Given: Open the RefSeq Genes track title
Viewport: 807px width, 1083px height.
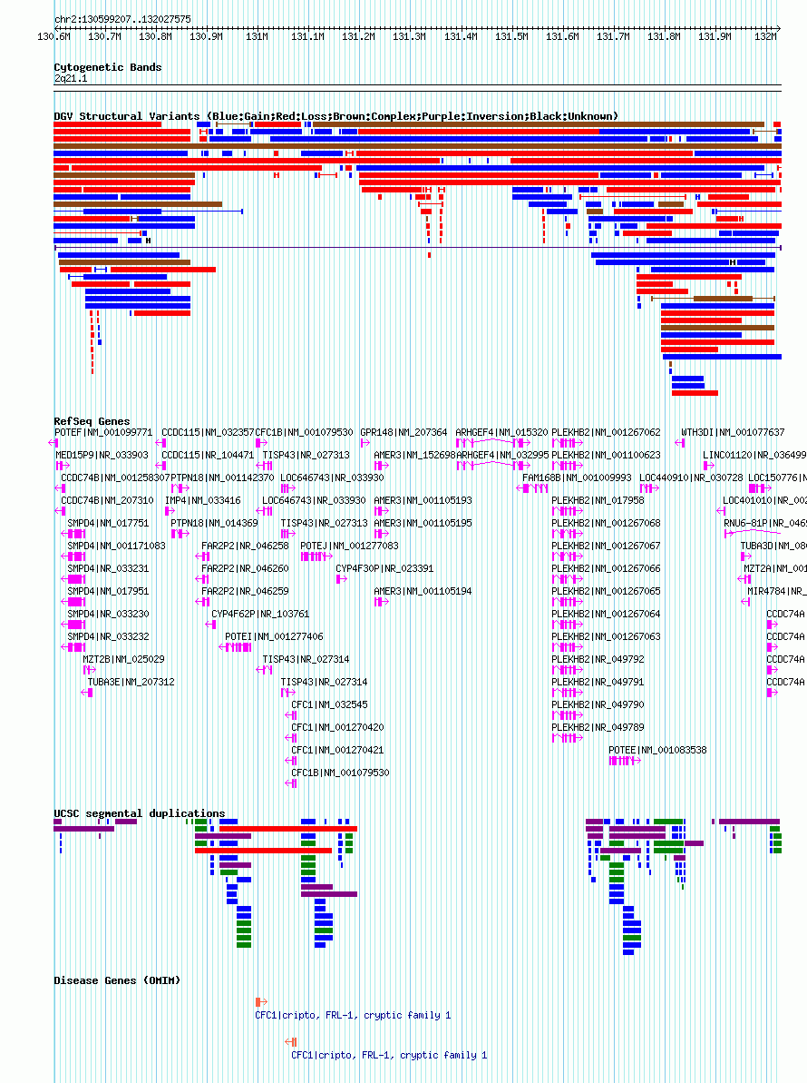Looking at the screenshot, I should [92, 421].
